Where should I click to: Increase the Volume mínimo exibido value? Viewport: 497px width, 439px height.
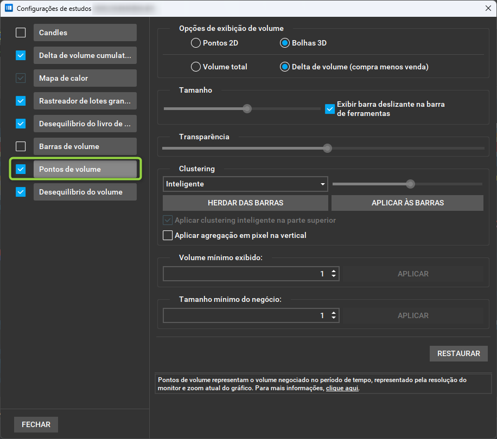click(x=334, y=271)
